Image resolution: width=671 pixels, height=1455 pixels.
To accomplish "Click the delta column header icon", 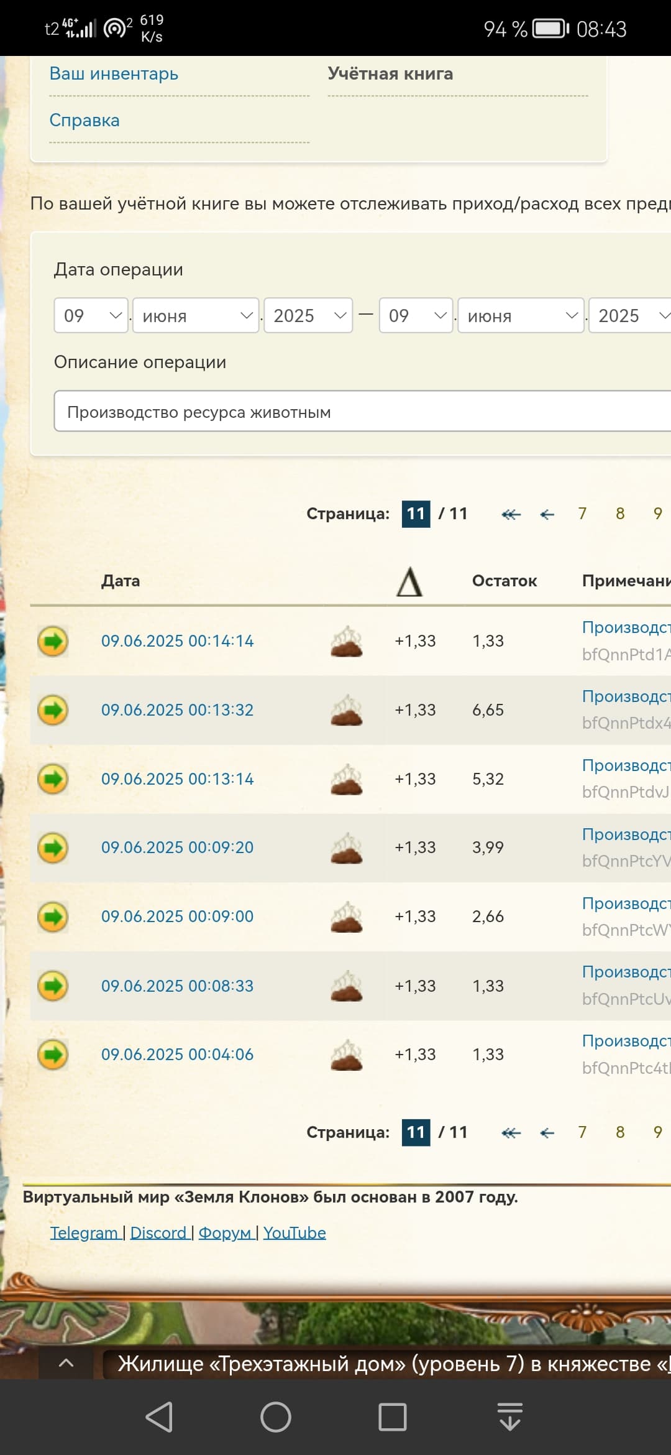I will [x=409, y=582].
